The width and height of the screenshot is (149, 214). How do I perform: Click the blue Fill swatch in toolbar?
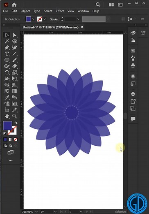point(7,126)
